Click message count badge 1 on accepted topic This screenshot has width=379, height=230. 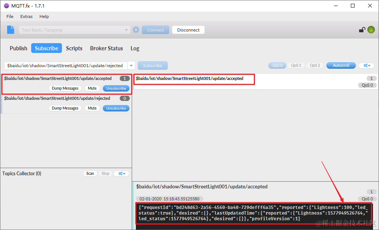click(125, 78)
